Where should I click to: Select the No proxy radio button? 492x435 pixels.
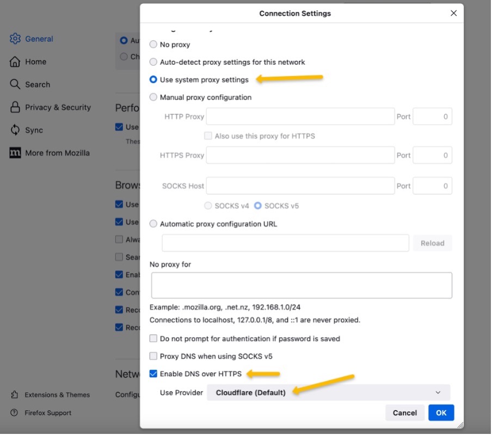click(x=153, y=45)
